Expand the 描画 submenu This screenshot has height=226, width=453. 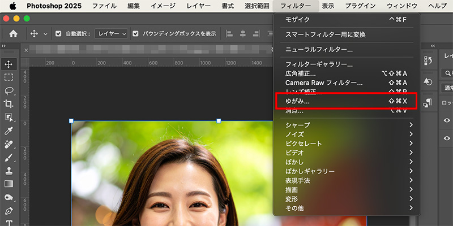(x=349, y=190)
